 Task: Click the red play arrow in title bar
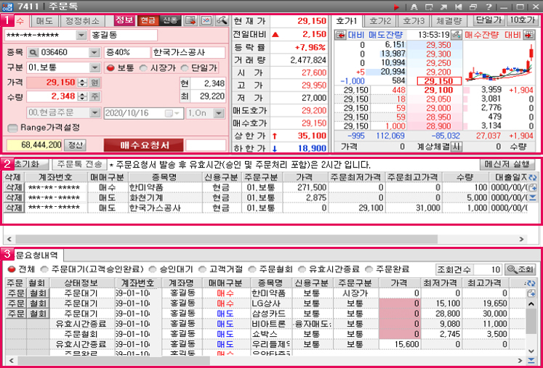(x=397, y=7)
